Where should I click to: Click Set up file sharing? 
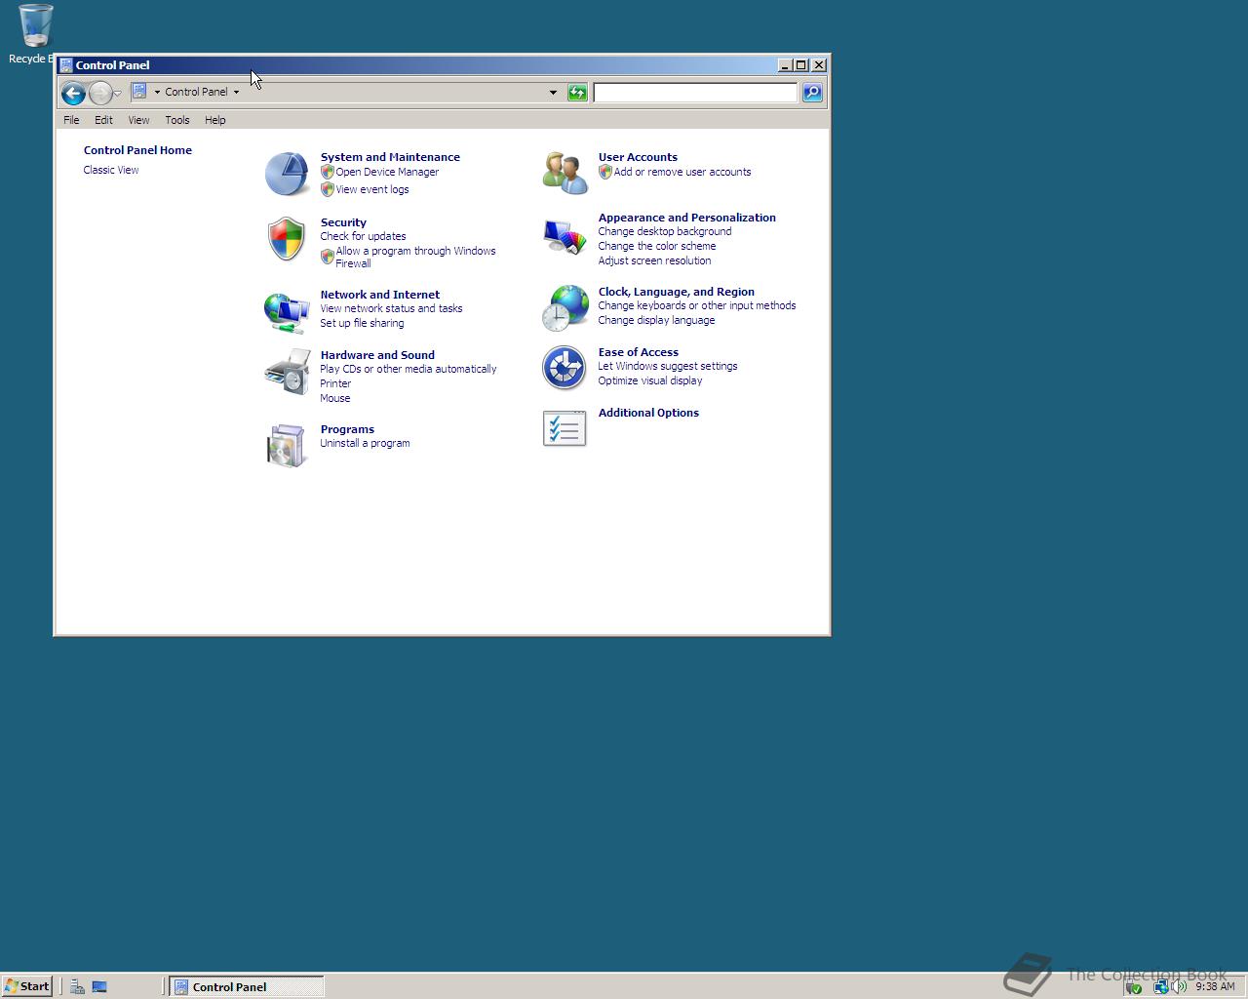[362, 323]
